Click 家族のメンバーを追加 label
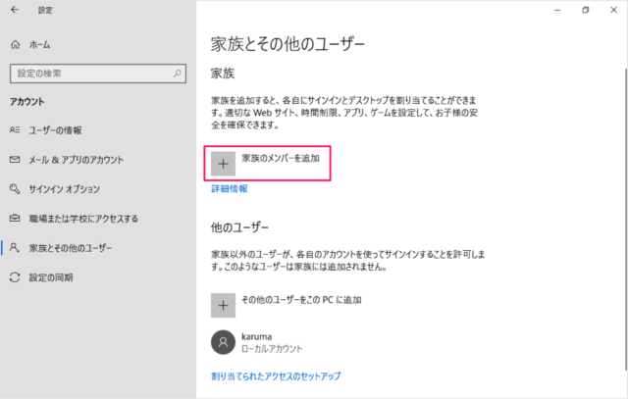This screenshot has width=628, height=399. coord(281,157)
